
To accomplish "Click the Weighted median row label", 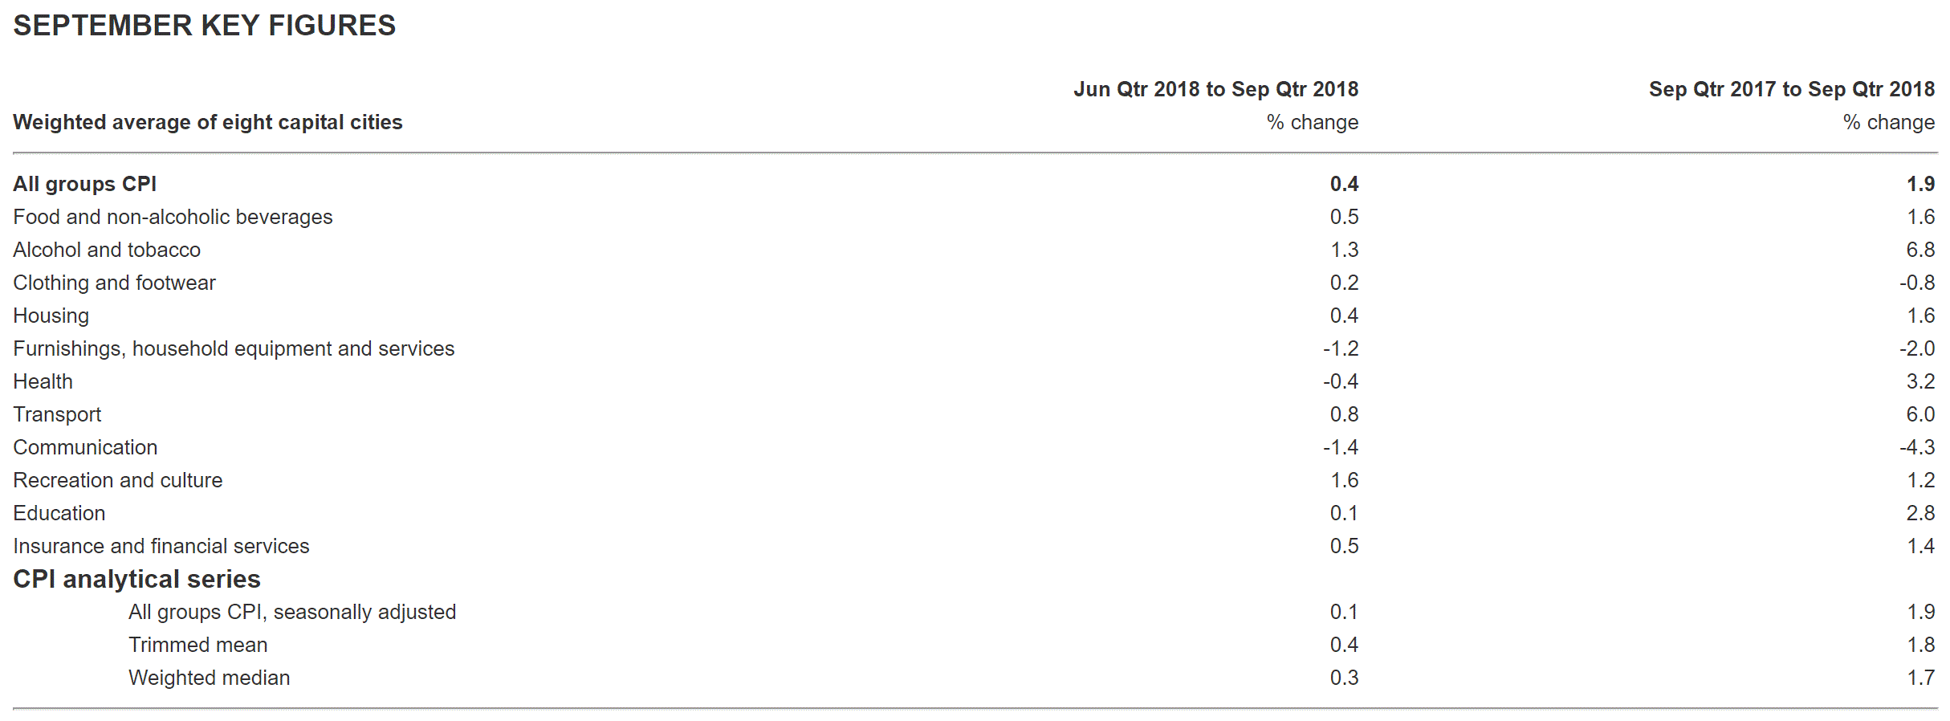I will click(x=209, y=678).
